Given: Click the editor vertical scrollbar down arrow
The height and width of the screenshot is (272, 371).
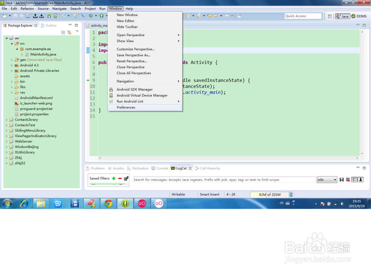Looking at the screenshot, I should point(362,154).
